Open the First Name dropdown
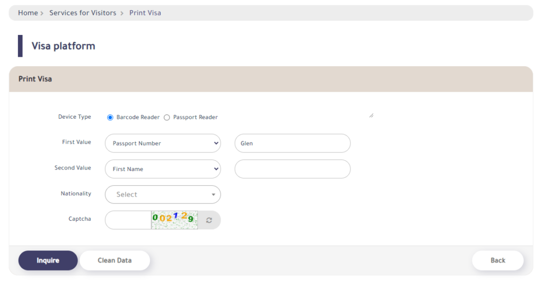Screen dimensions: 543x286 pyautogui.click(x=163, y=169)
